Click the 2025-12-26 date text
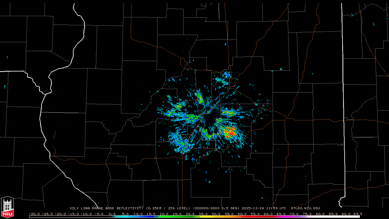Image resolution: width=389 pixels, height=219 pixels. 253,208
